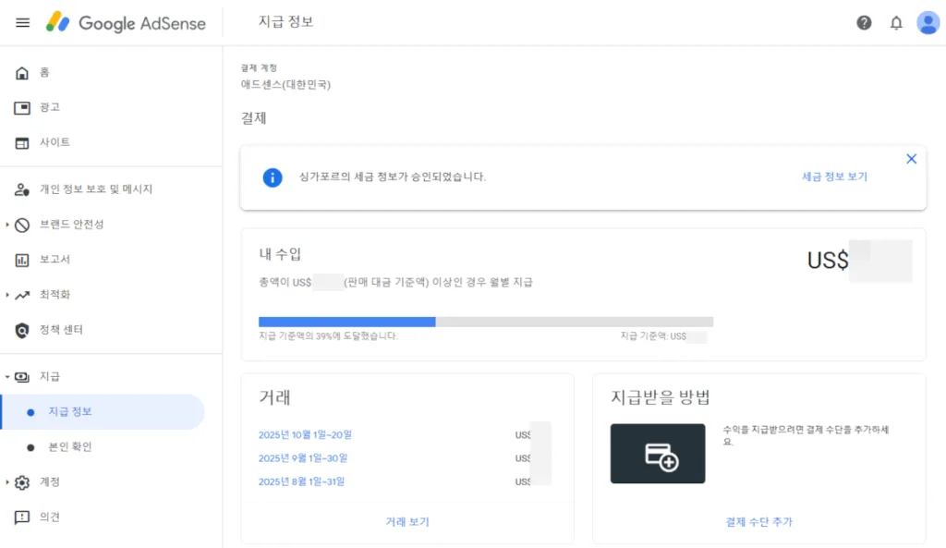Expand the 최적화 section
The image size is (946, 548).
[55, 295]
